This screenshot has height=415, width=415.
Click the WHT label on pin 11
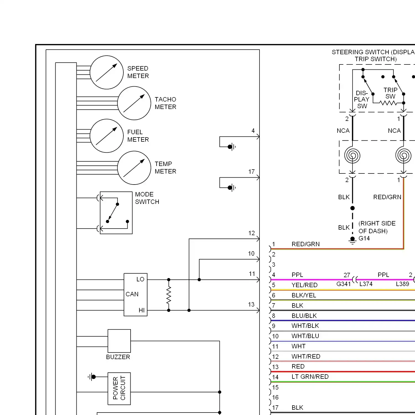tap(299, 346)
